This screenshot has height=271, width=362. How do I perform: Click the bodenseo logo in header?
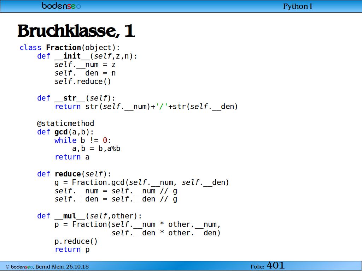(x=62, y=6)
